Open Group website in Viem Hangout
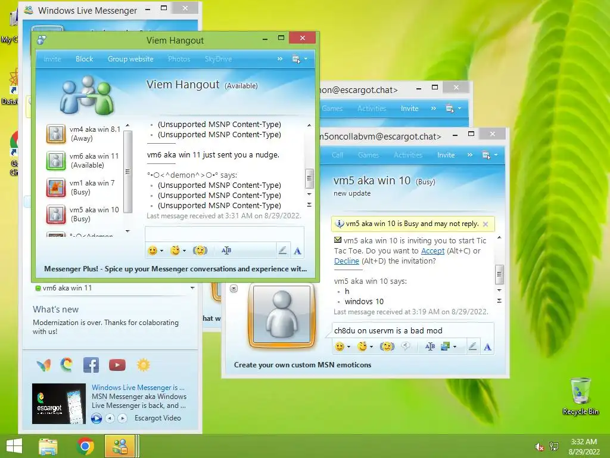Image resolution: width=610 pixels, height=458 pixels. click(x=130, y=59)
